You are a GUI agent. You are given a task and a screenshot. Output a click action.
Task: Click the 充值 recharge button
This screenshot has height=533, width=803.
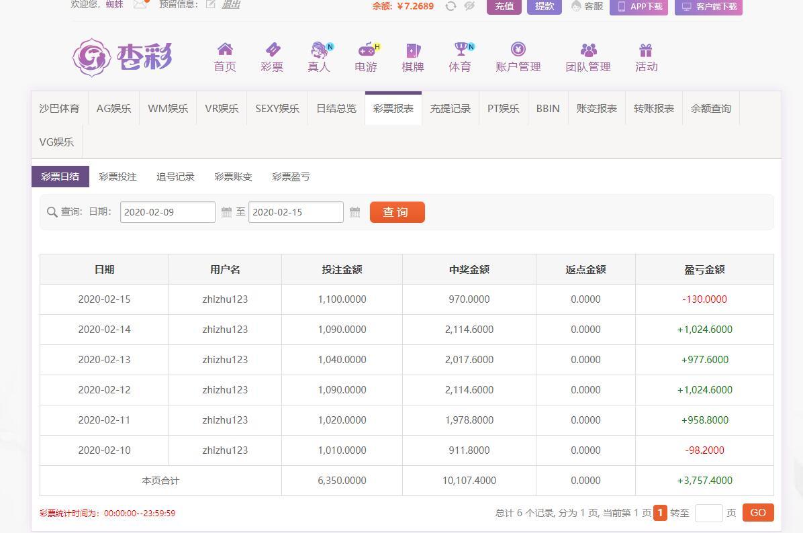504,7
